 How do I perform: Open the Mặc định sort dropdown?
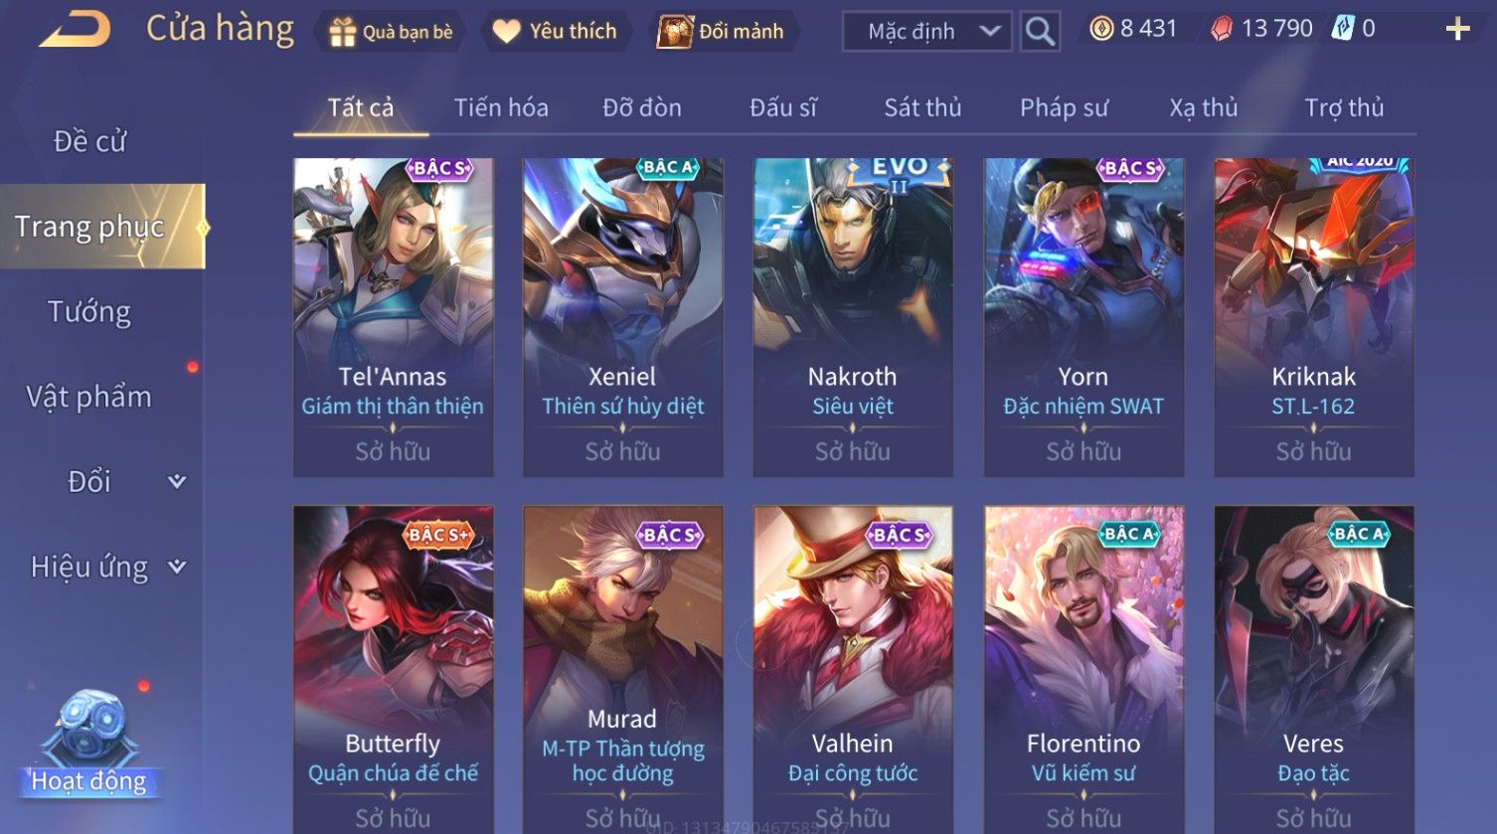(x=927, y=31)
